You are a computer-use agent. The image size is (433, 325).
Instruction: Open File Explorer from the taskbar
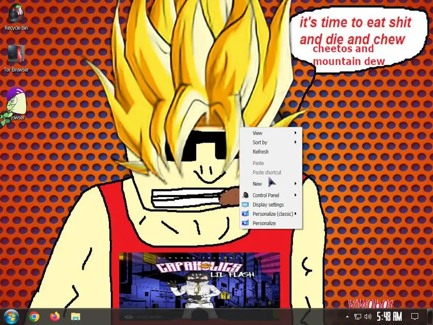(75, 317)
